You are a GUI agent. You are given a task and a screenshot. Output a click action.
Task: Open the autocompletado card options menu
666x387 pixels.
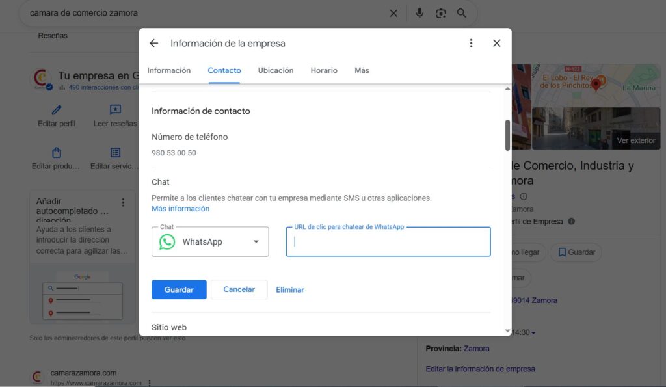click(123, 202)
